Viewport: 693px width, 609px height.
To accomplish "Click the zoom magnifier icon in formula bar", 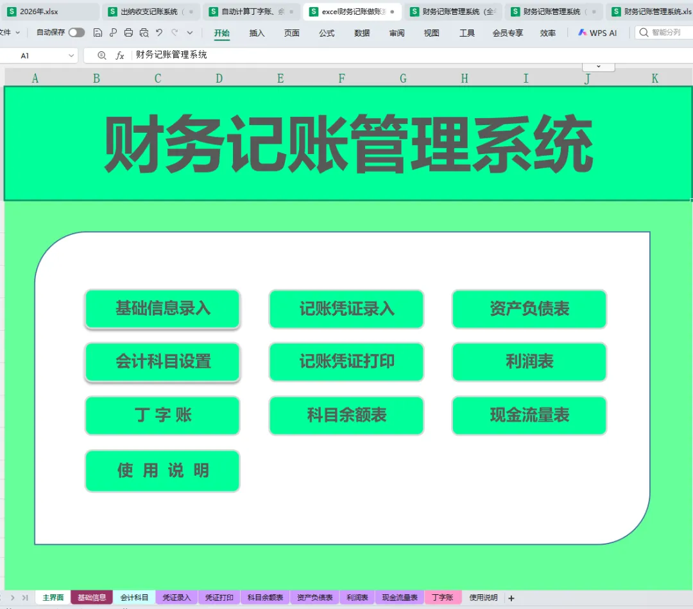I will pyautogui.click(x=101, y=55).
